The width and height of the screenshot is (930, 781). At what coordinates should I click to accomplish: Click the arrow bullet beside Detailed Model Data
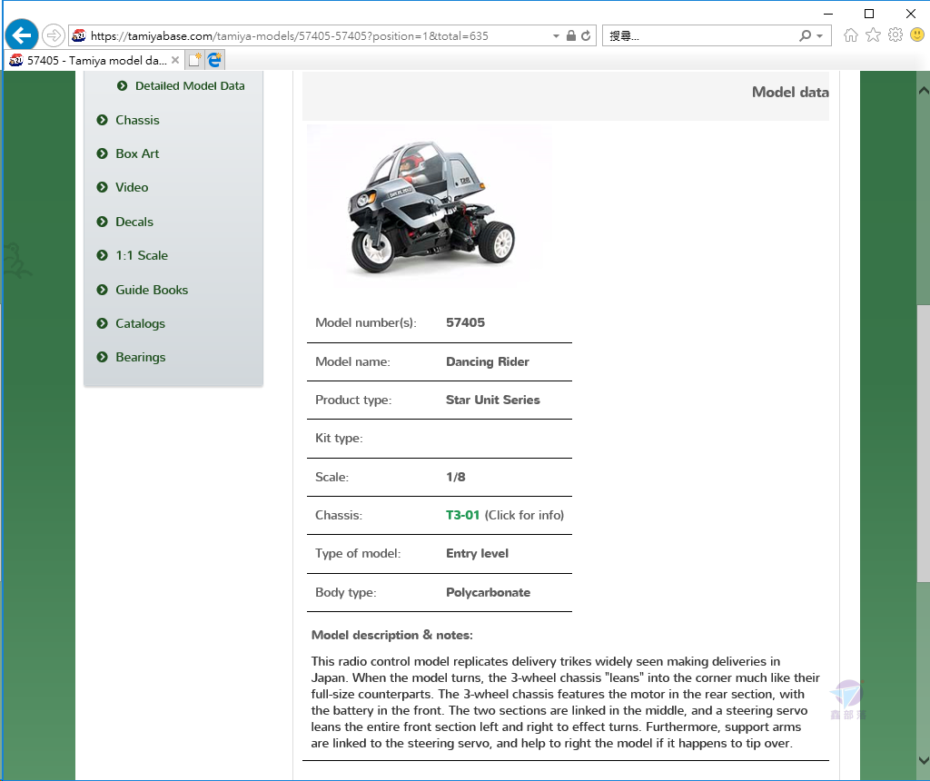[x=123, y=86]
